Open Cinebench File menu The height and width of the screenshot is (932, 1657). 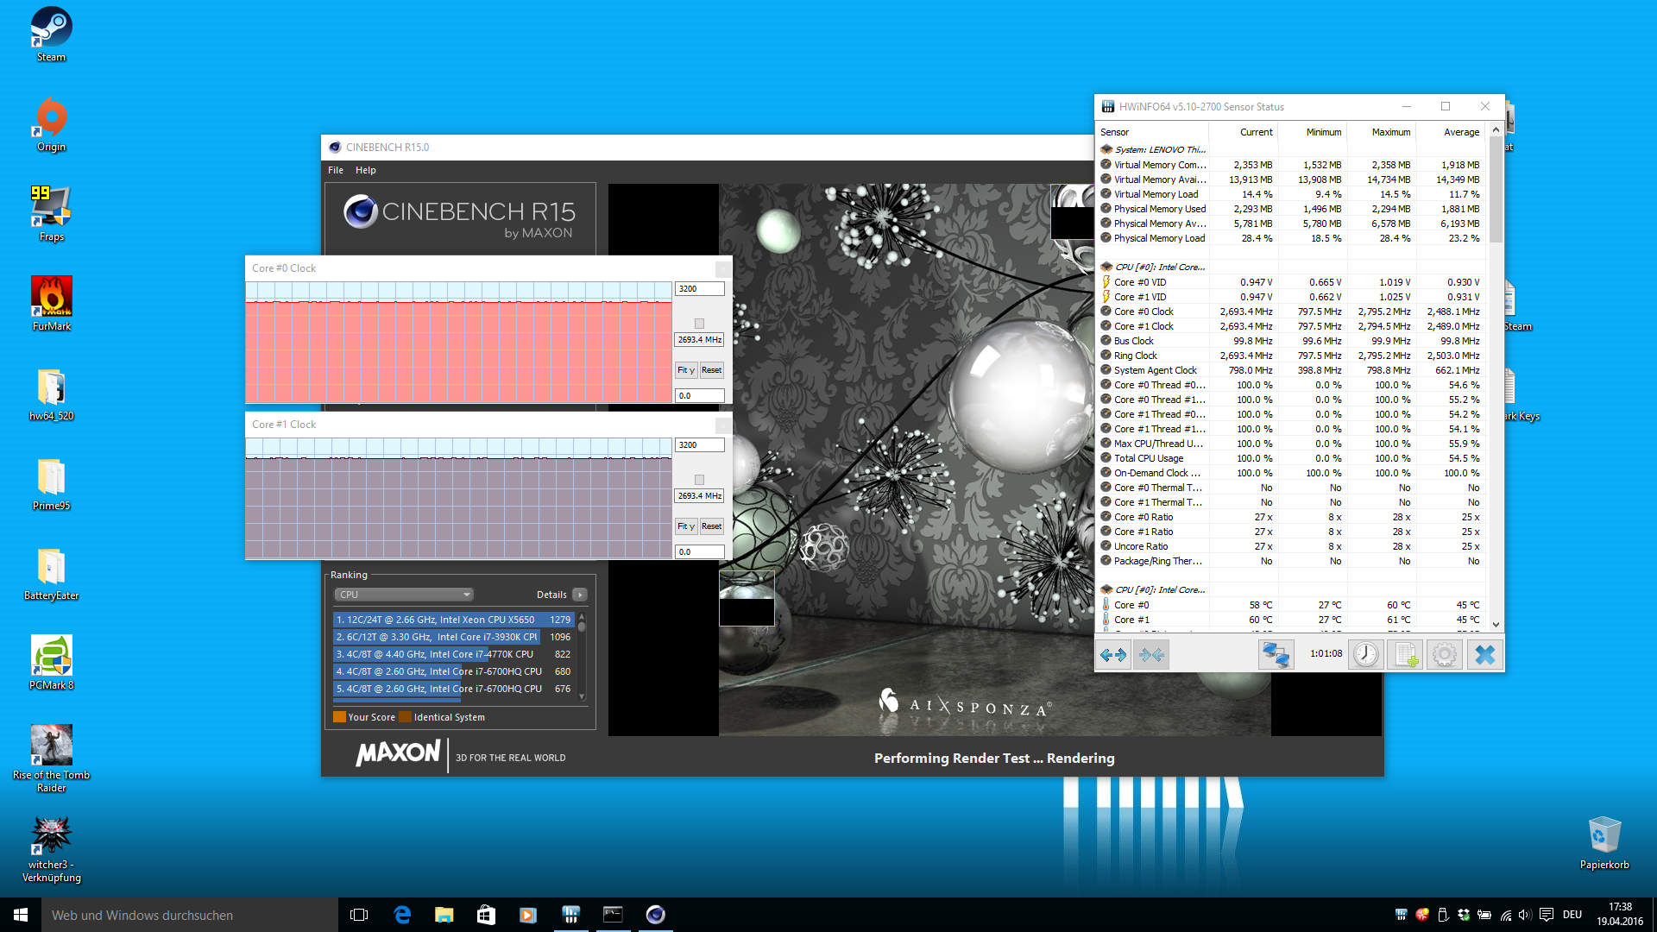[x=336, y=170]
